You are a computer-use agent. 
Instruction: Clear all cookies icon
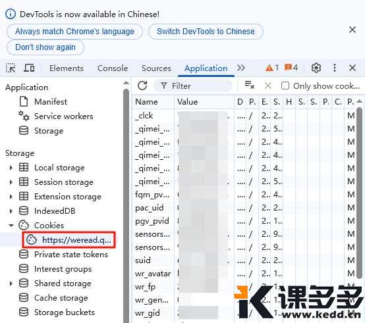tap(249, 86)
